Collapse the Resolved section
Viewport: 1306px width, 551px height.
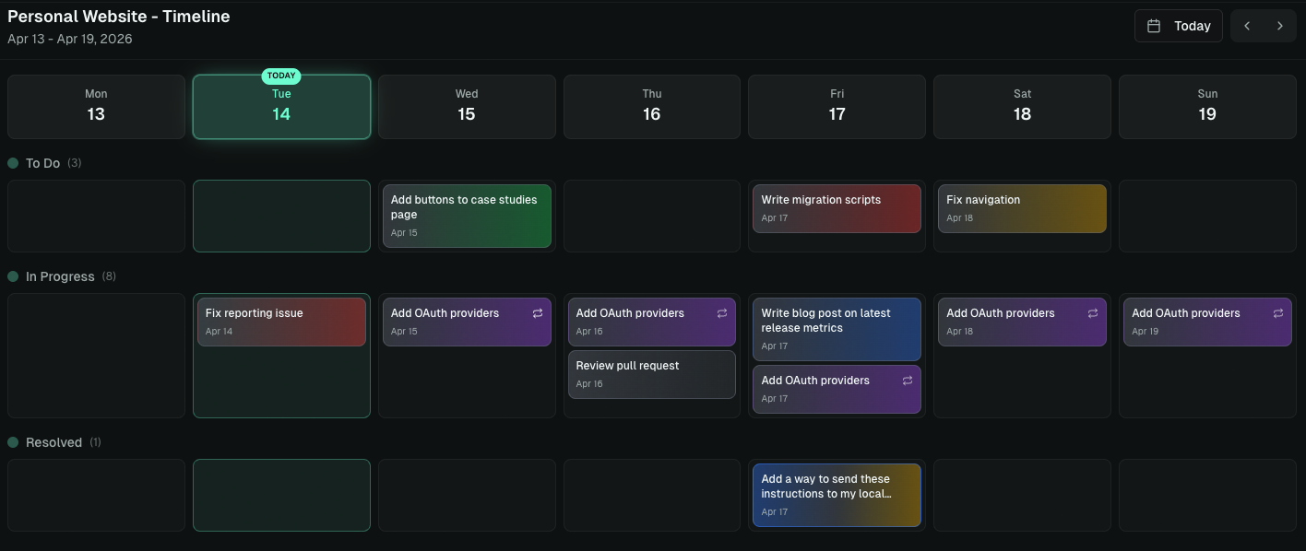53,441
